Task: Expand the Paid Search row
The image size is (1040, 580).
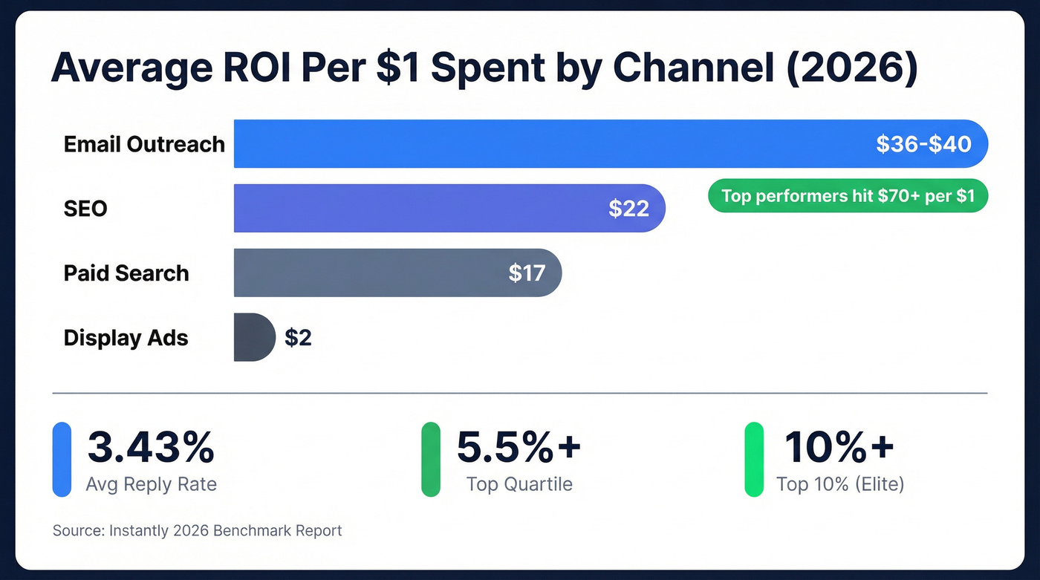Action: pyautogui.click(x=126, y=273)
